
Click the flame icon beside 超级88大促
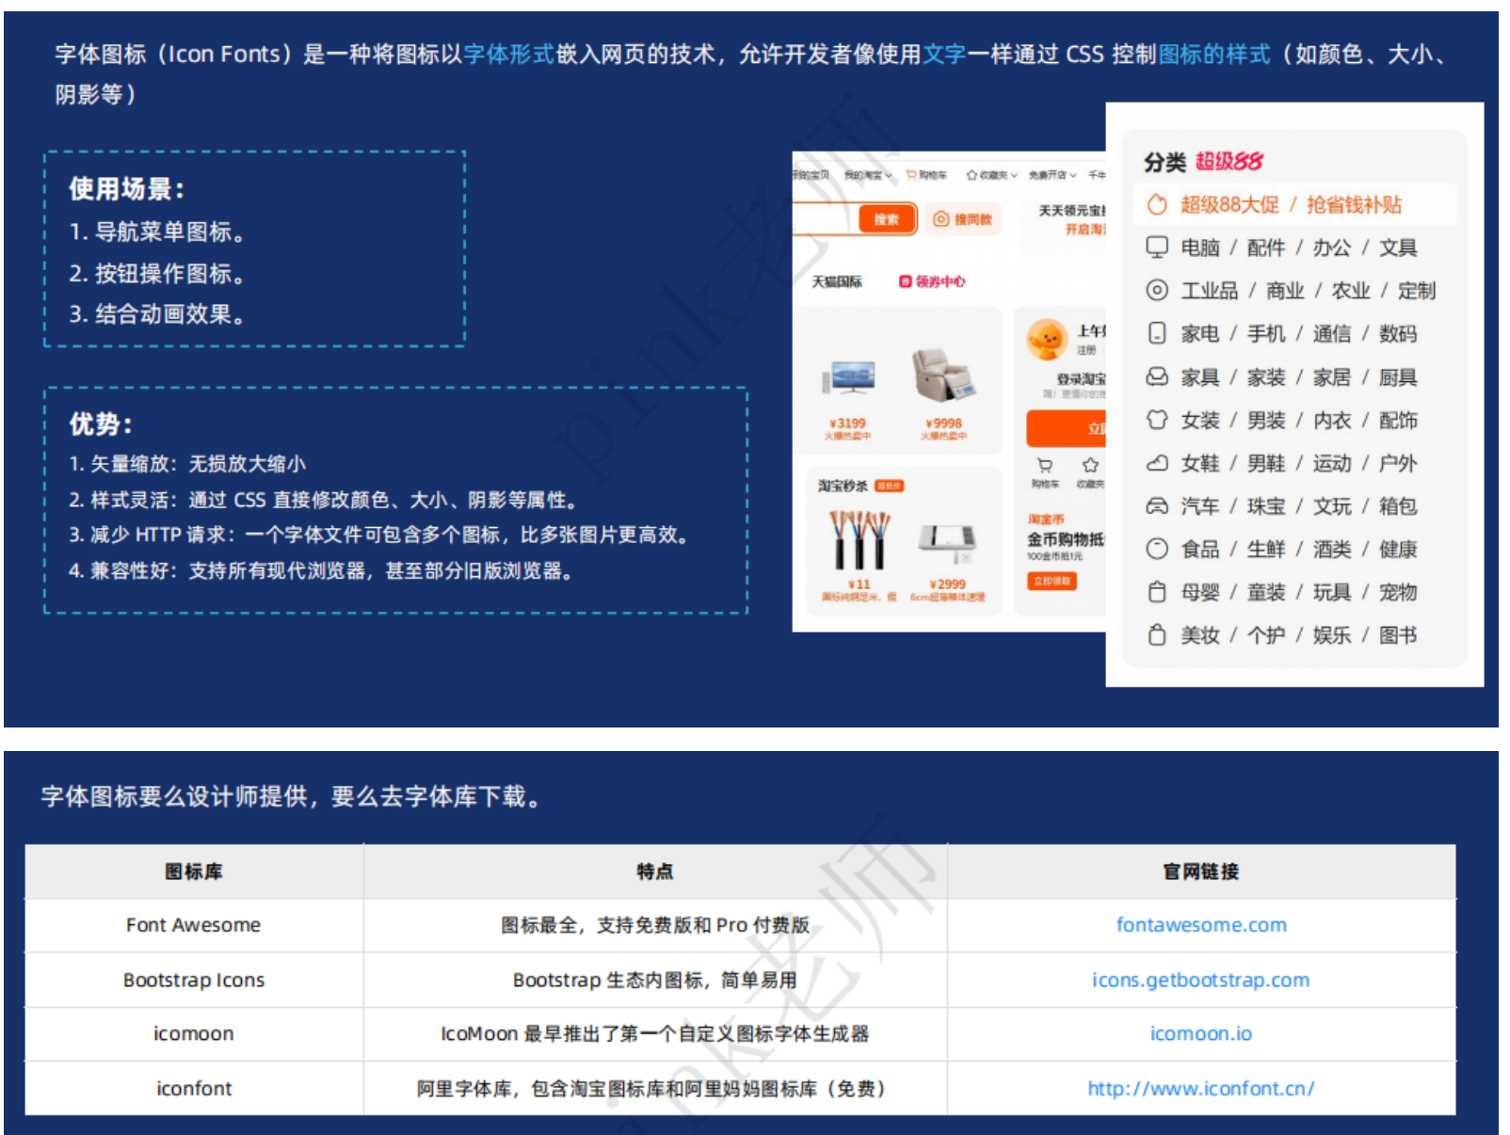pyautogui.click(x=1157, y=204)
